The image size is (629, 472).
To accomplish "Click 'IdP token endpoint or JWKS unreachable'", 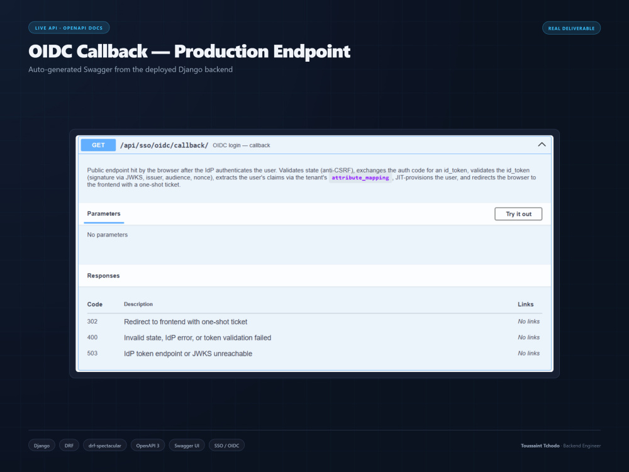I will 188,354.
